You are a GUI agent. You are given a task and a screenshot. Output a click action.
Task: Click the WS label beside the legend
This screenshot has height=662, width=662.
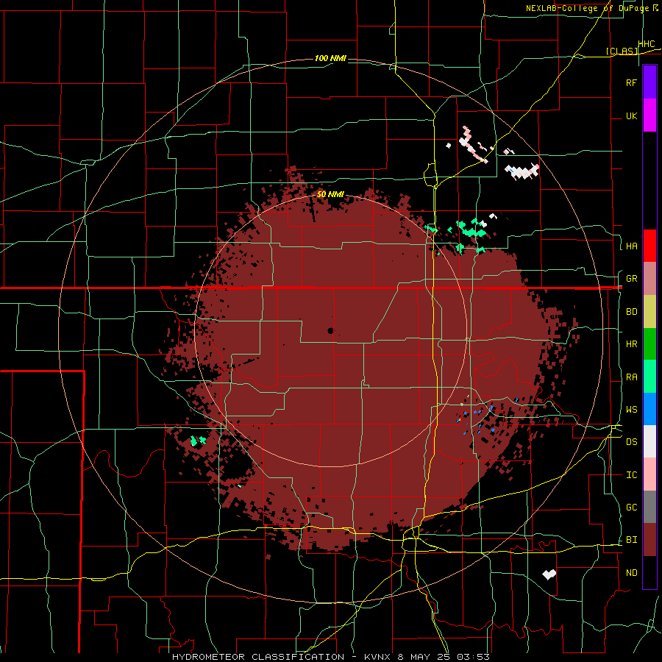pos(631,410)
